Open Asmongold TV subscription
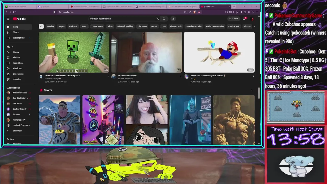 pyautogui.click(x=19, y=120)
